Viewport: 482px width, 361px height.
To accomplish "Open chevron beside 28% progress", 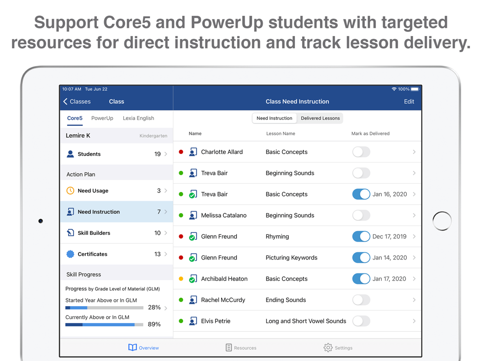I will coord(166,308).
